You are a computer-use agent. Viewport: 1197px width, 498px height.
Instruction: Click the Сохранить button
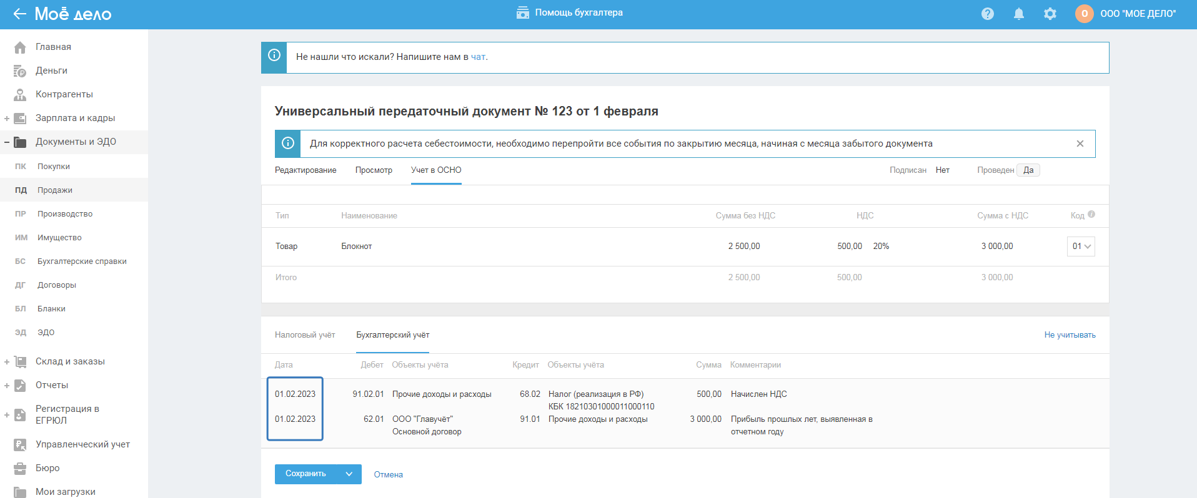point(305,474)
